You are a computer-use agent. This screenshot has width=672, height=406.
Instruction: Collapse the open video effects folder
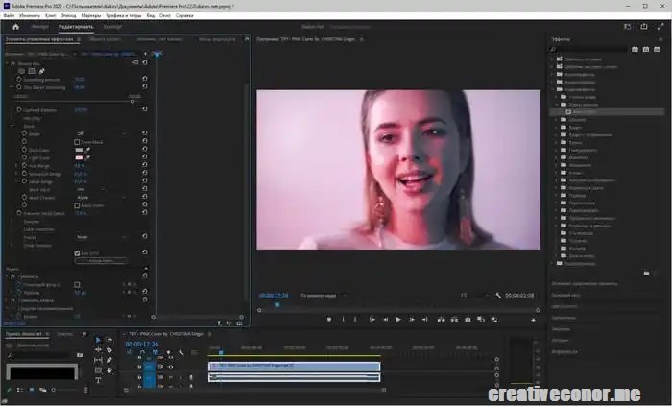point(552,89)
